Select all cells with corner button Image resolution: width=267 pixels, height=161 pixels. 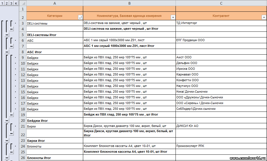coord(23,3)
